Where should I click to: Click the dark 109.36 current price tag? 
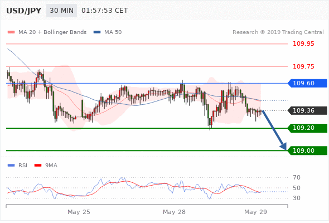tap(307, 110)
